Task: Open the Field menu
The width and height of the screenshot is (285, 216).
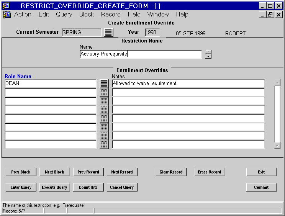Action: coord(134,14)
